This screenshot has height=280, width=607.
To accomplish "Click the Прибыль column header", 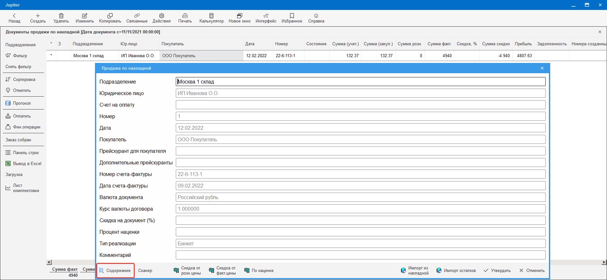I will pos(523,44).
